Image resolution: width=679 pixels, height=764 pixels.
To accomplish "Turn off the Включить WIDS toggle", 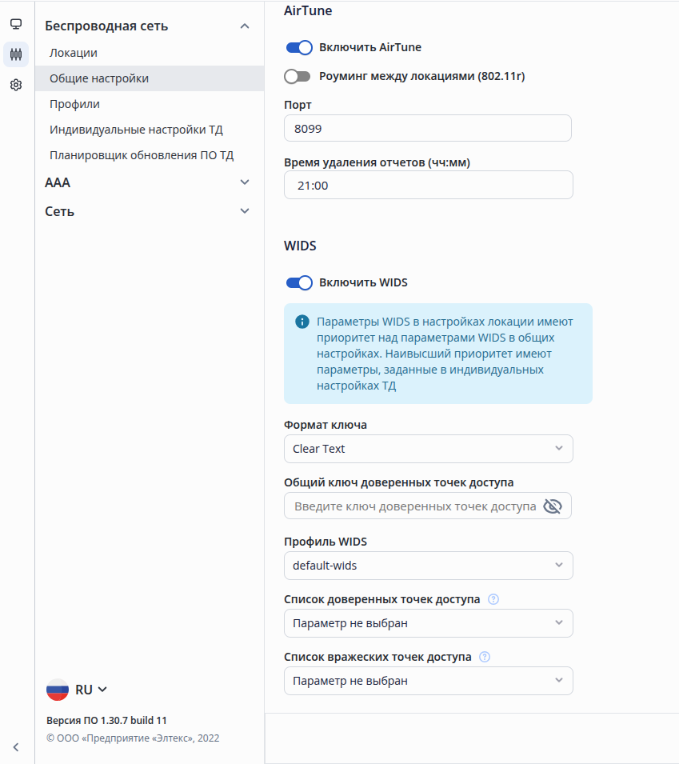I will click(298, 282).
